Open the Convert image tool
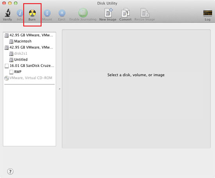The height and width of the screenshot is (178, 215). 125,13
